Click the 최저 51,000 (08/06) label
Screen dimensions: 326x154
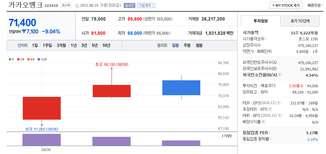42,129
